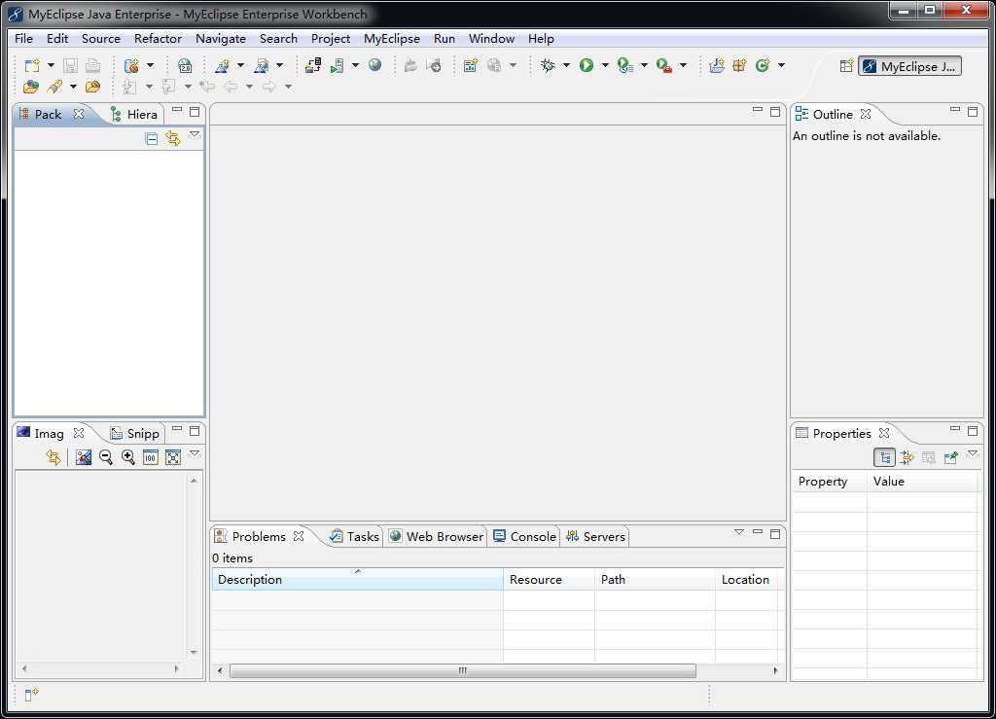Screen dimensions: 996x719
Task: Open the dropdown arrow next to New icon
Action: 51,65
